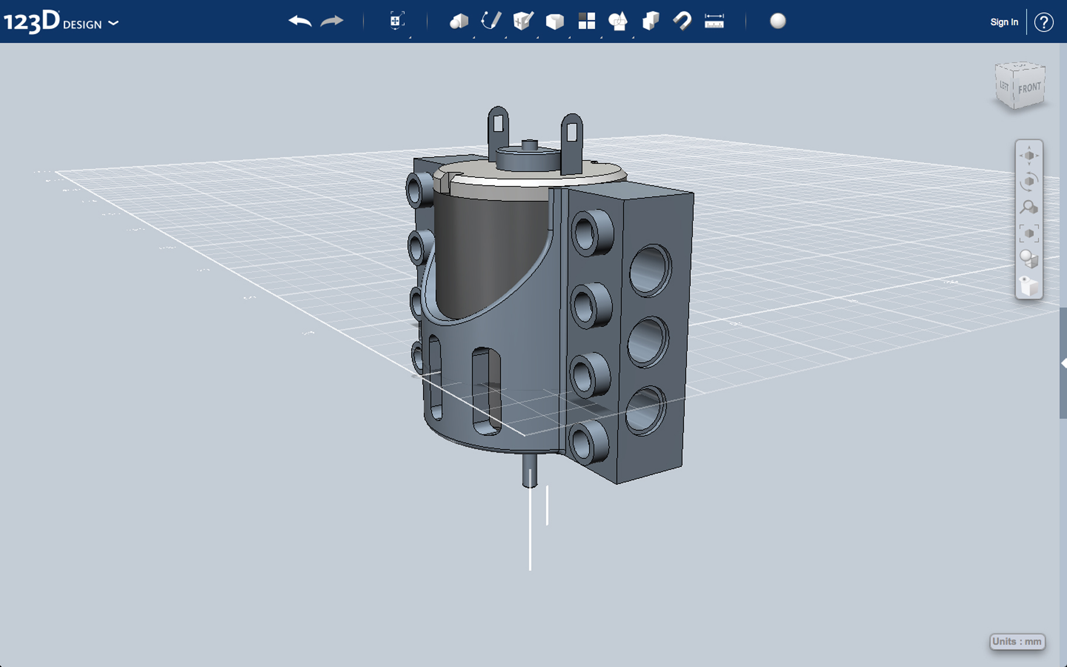1067x667 pixels.
Task: Open the Materials sphere swatch
Action: point(778,22)
